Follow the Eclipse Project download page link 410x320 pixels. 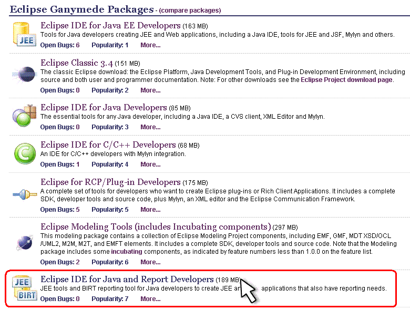[x=346, y=80]
